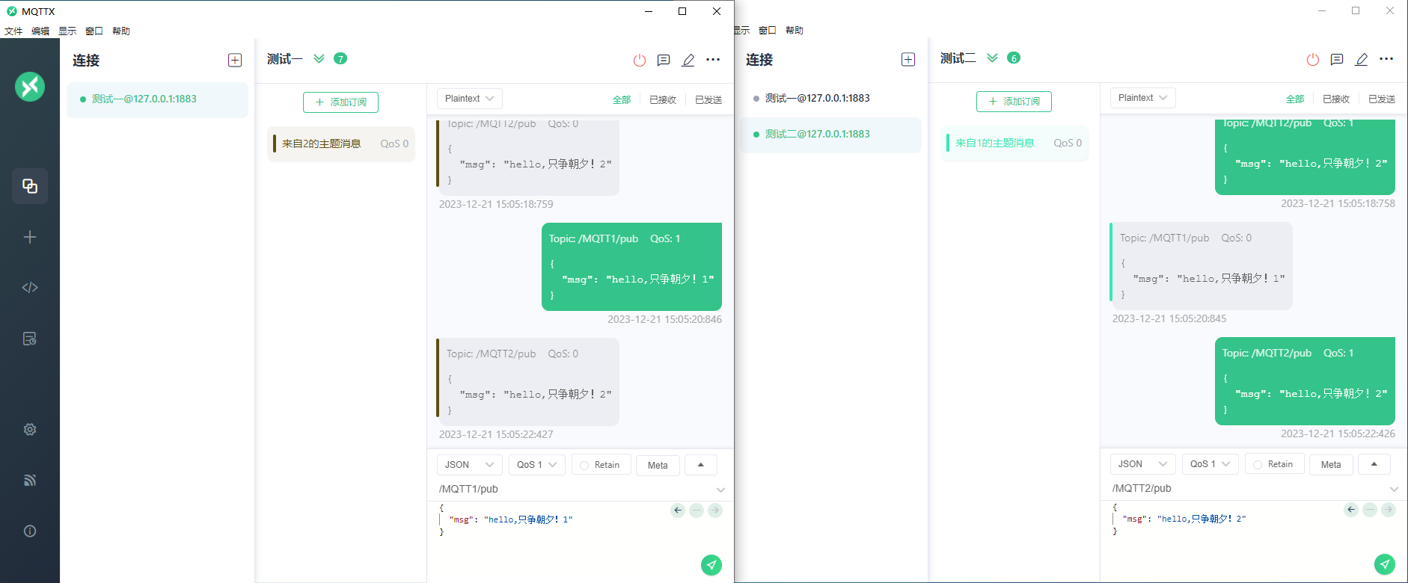Screen dimensions: 1408x583
Task: Click 添加订阅 button in right window
Action: [1014, 102]
